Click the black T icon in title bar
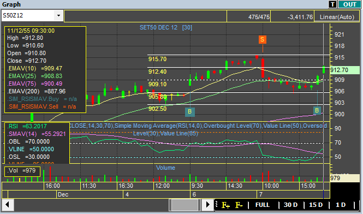363x214 pixels. 332,4
